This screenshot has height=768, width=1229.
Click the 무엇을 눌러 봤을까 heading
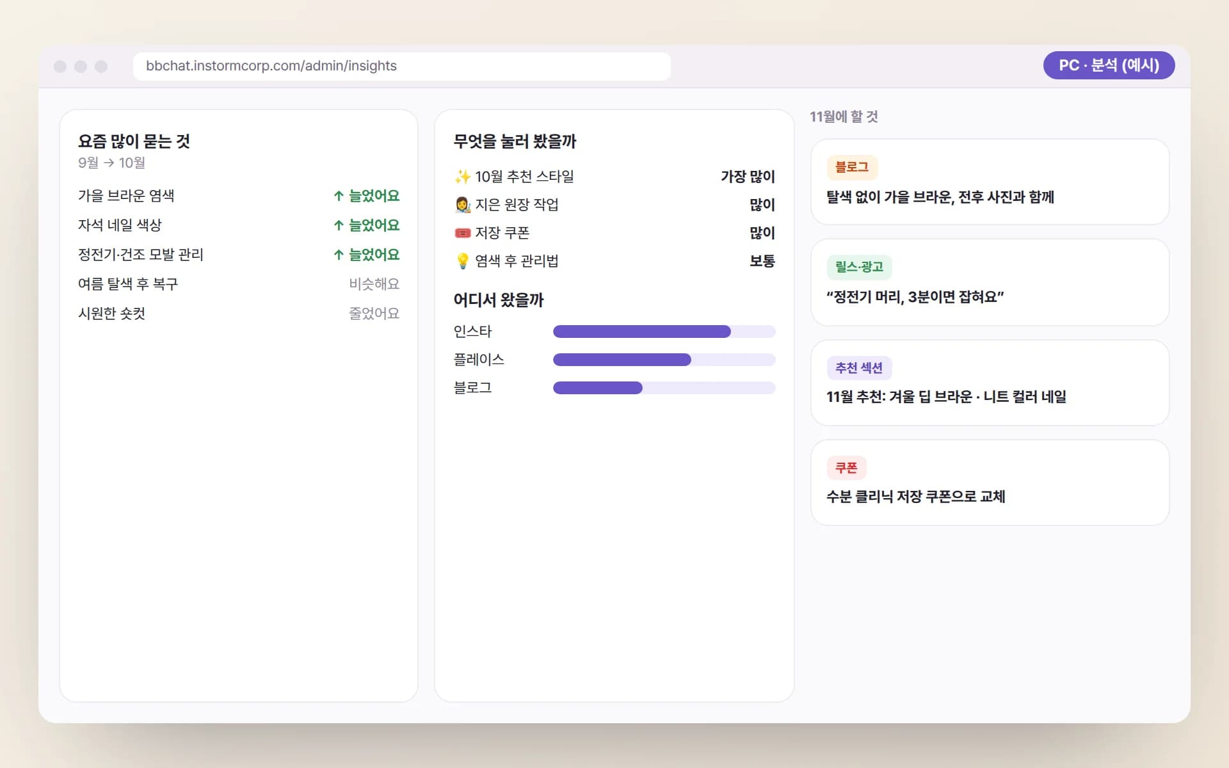(x=515, y=141)
